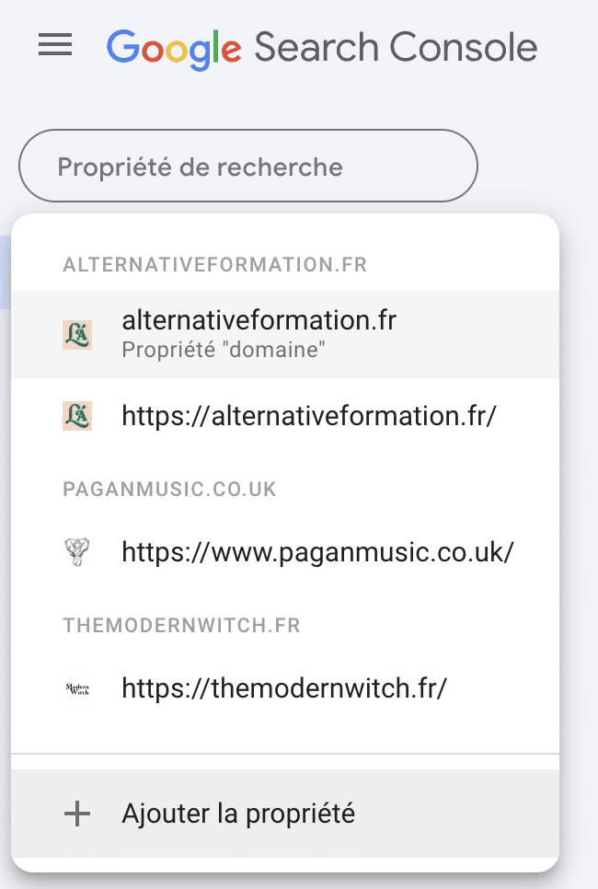Select https://themodernwitch.fr/ property
Viewport: 598px width, 889px height.
click(285, 688)
